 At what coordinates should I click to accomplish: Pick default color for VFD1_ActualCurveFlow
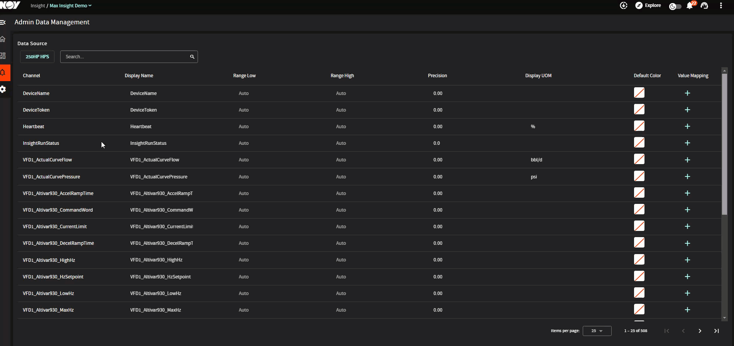click(x=639, y=159)
